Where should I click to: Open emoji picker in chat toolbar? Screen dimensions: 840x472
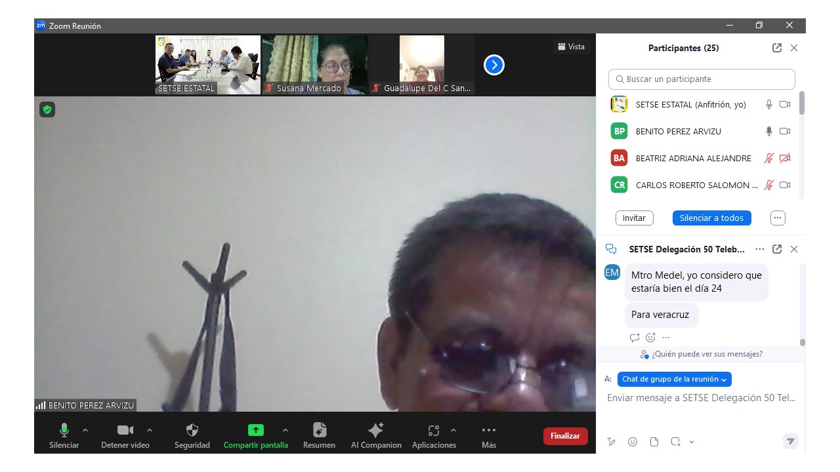point(633,442)
